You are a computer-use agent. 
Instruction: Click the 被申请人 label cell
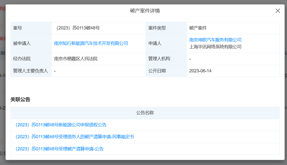tap(31, 44)
